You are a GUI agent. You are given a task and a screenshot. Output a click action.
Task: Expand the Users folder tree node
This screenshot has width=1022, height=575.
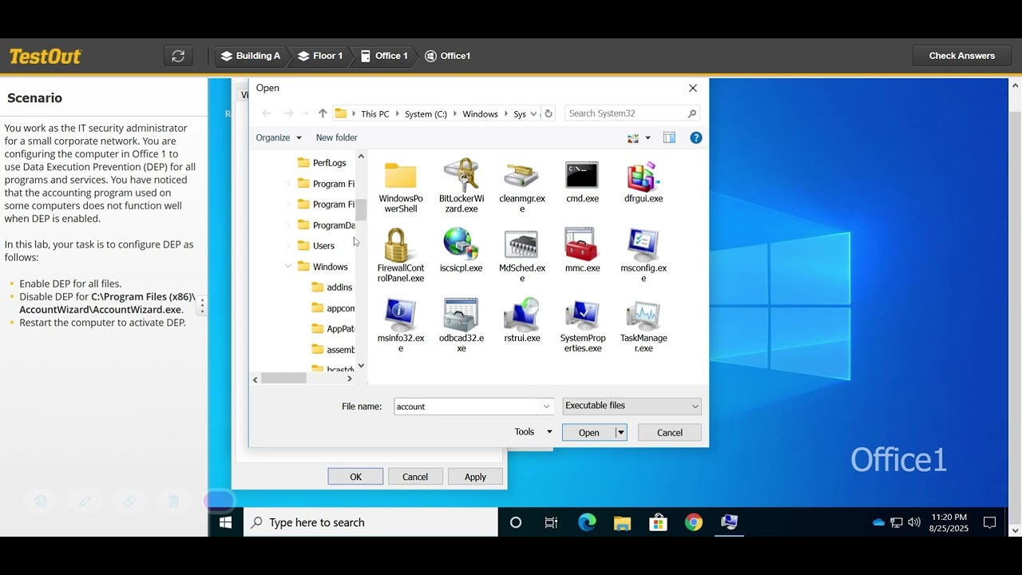coord(288,245)
